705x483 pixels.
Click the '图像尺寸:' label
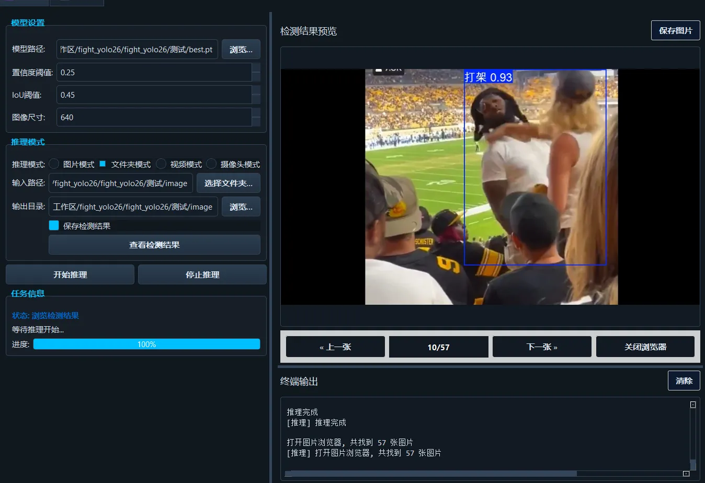click(29, 118)
